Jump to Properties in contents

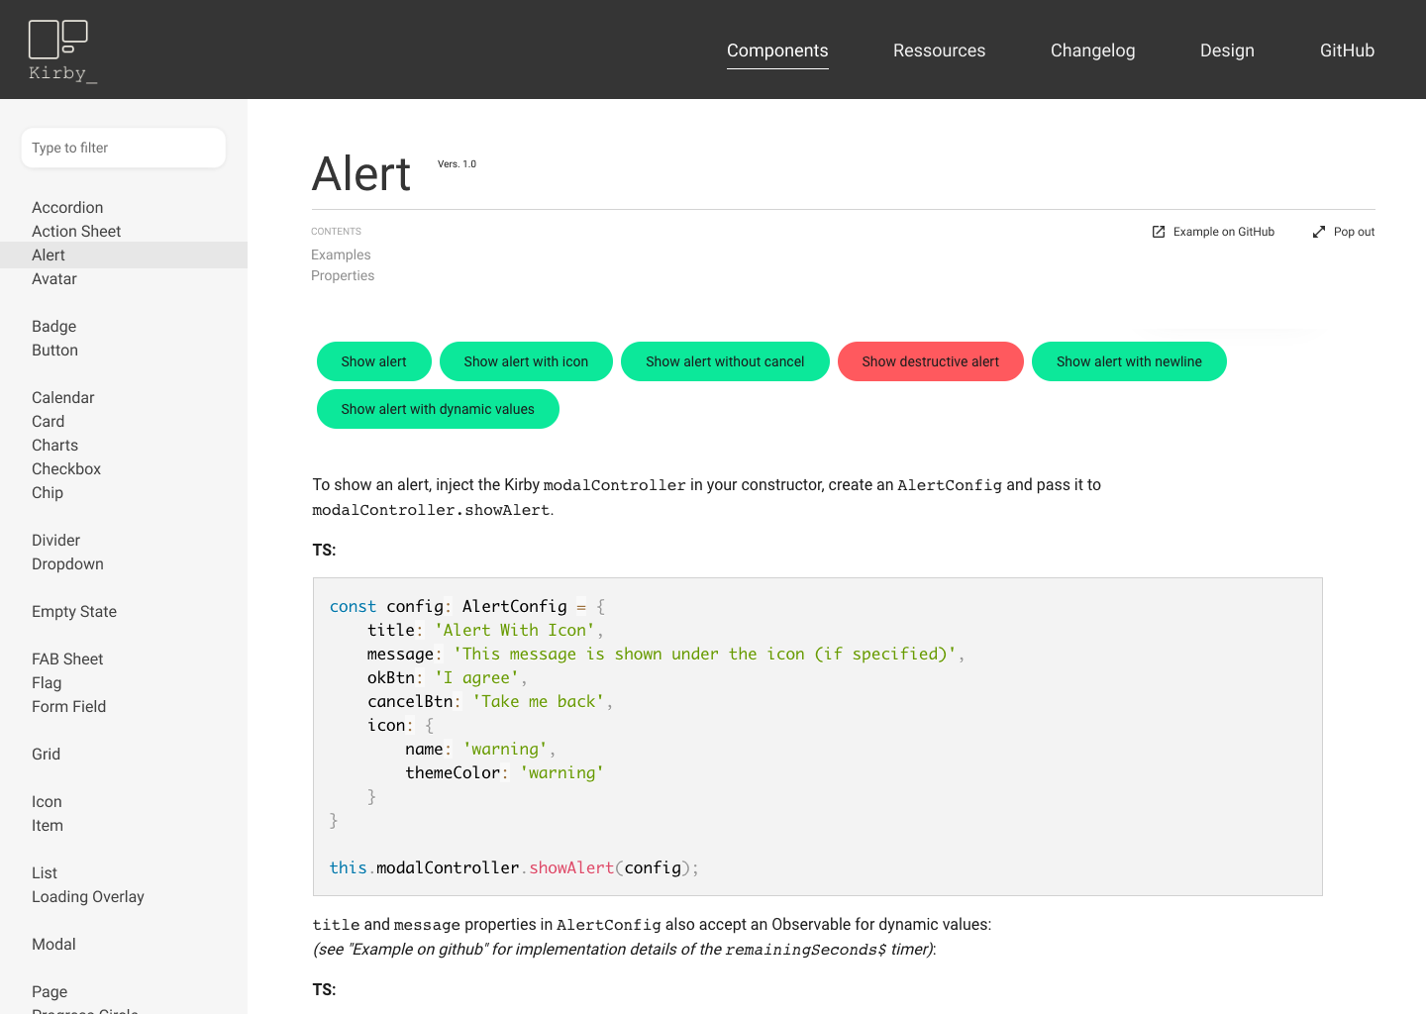click(343, 275)
